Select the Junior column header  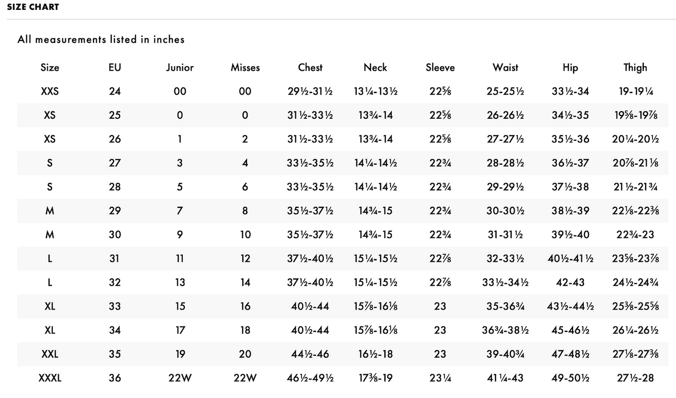pyautogui.click(x=180, y=67)
